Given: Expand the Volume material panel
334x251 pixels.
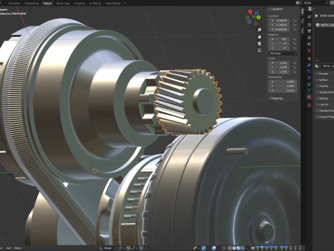Looking at the screenshot, I should click(x=322, y=86).
